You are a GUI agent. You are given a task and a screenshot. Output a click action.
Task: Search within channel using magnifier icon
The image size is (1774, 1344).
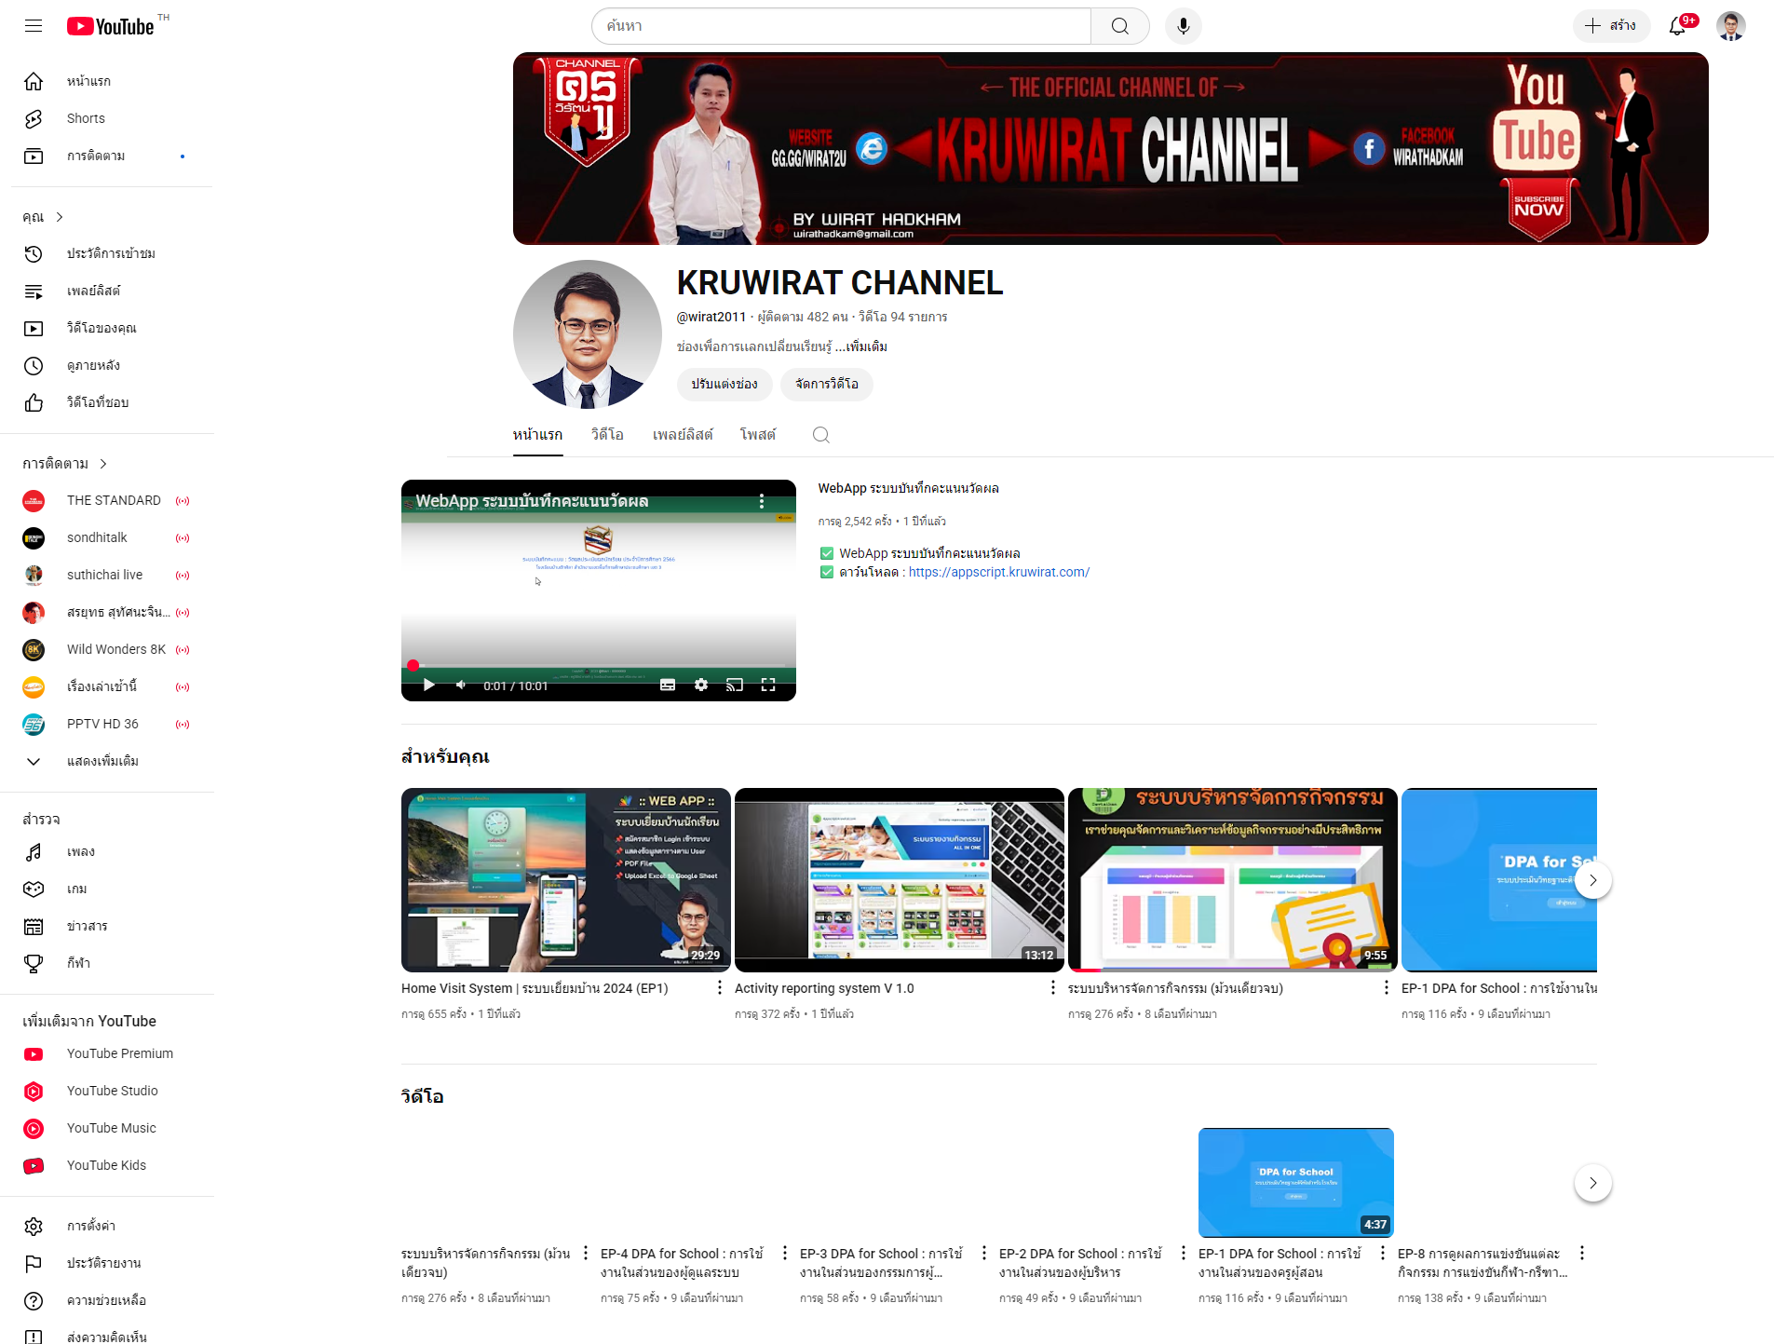click(820, 435)
